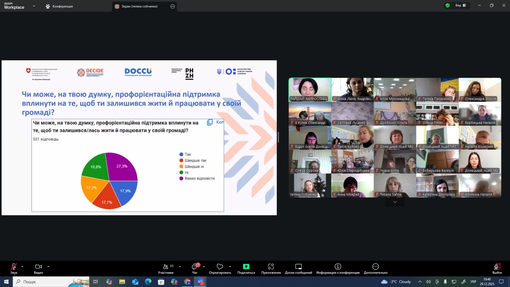Open the Chat panel icon
510x287 pixels.
coord(195,267)
